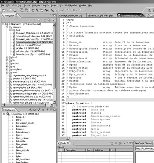Click the Resource column header in Tasks
154x163 pixels.
pyautogui.click(x=90, y=150)
